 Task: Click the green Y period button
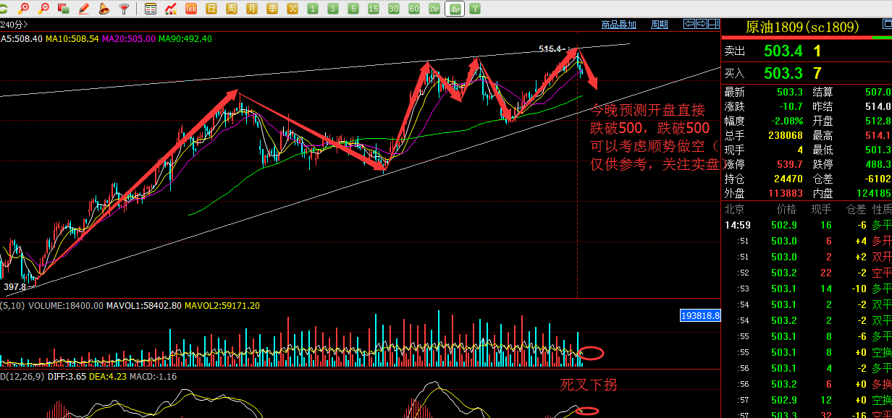point(475,9)
